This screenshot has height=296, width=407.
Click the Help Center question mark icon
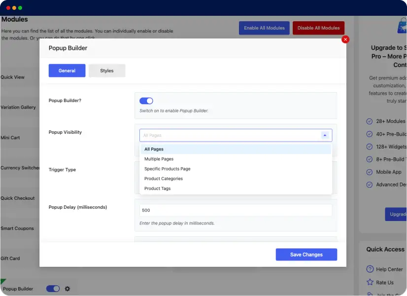tap(370, 269)
